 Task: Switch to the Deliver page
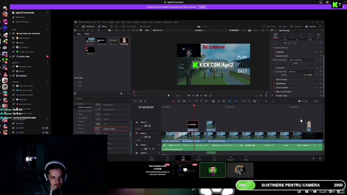(x=246, y=158)
